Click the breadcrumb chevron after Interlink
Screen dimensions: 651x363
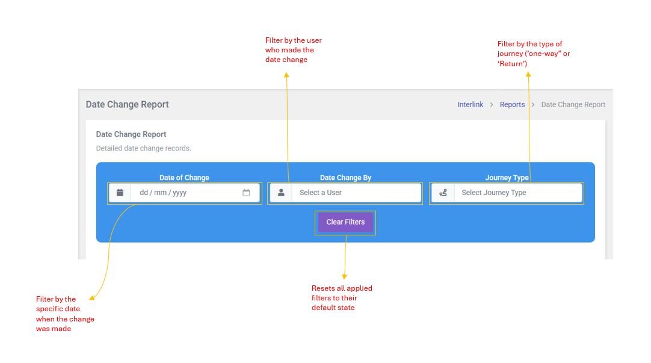(x=492, y=105)
